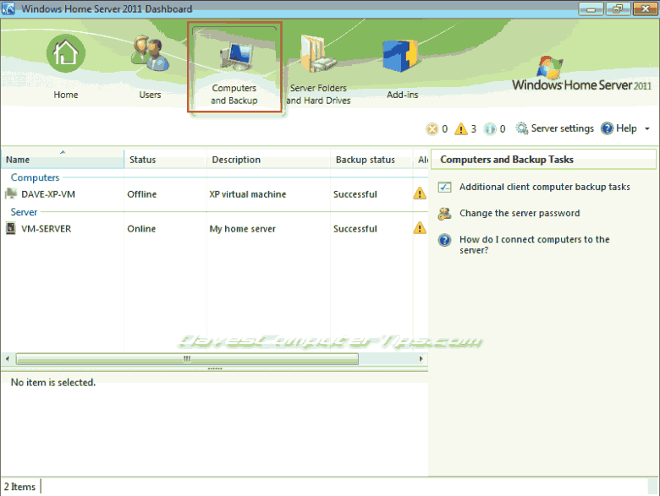This screenshot has height=496, width=660.
Task: Click the Server group heading
Action: 24,212
